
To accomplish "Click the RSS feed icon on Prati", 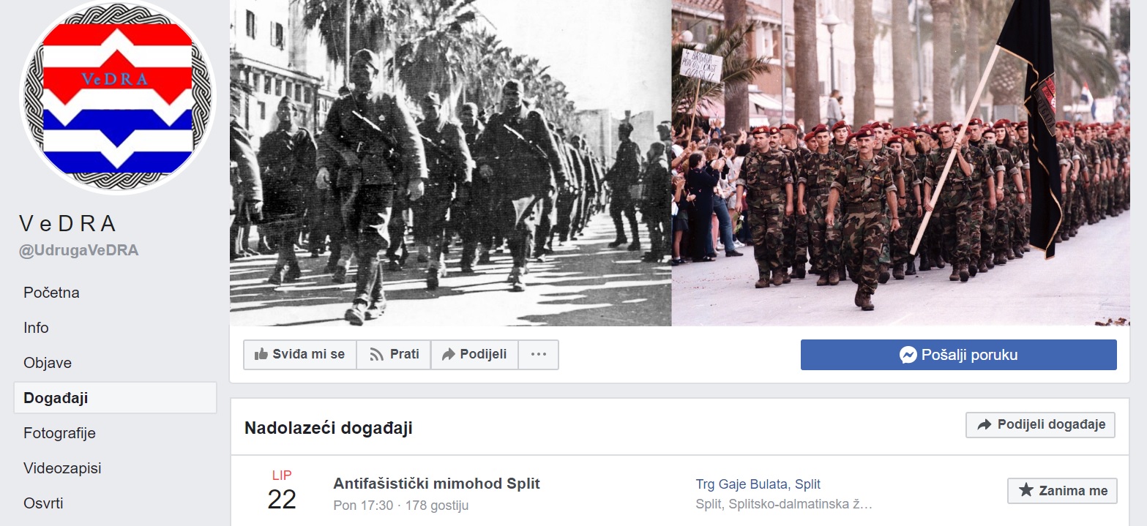I will (x=377, y=355).
